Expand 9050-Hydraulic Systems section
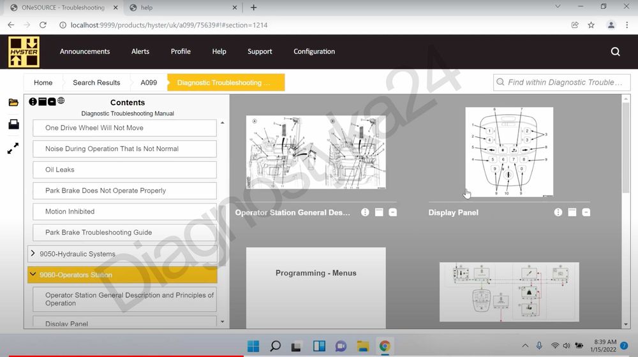638x357 pixels. 33,253
